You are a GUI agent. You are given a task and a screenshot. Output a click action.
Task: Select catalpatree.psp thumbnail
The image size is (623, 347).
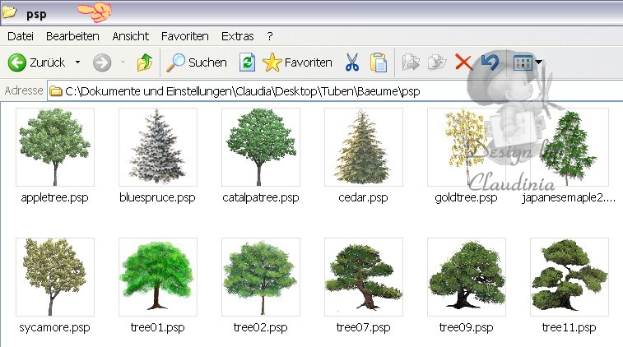coord(261,147)
